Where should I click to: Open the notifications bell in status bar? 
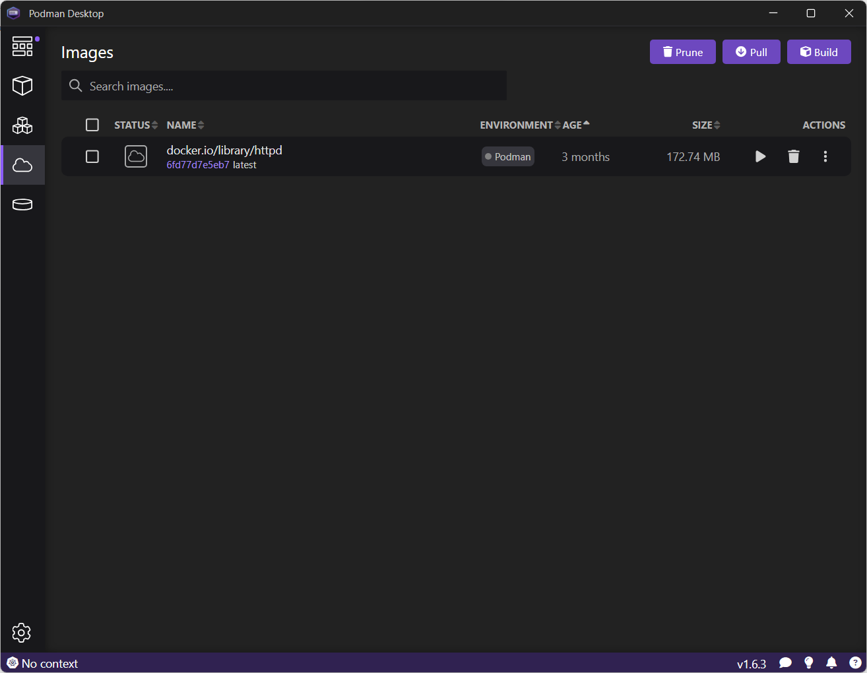[x=831, y=663]
